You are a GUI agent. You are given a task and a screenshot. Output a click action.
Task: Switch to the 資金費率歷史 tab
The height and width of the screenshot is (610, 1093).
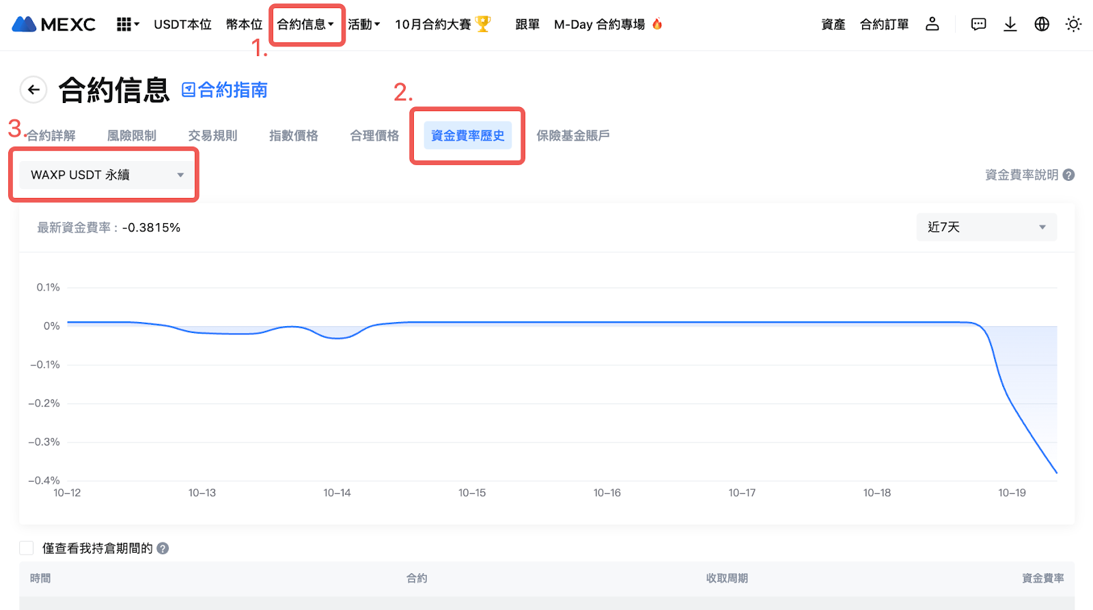tap(467, 136)
